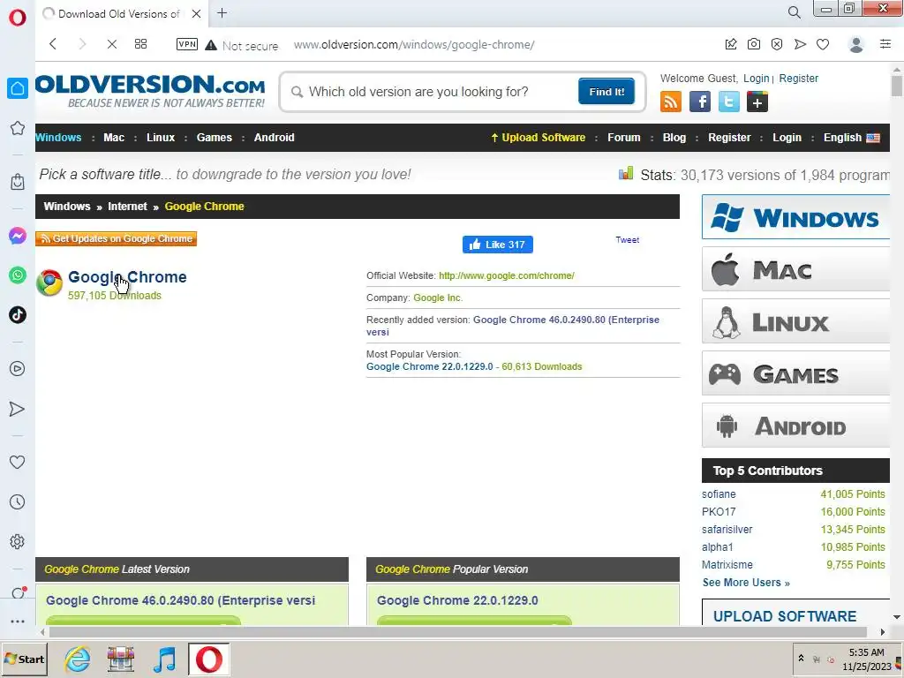The width and height of the screenshot is (904, 678).
Task: Click See More Users link
Action: (746, 583)
